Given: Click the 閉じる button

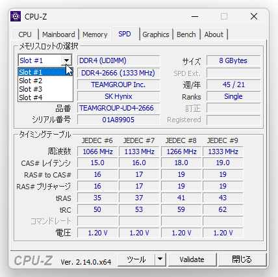Looking at the screenshot, I should pos(242,259).
